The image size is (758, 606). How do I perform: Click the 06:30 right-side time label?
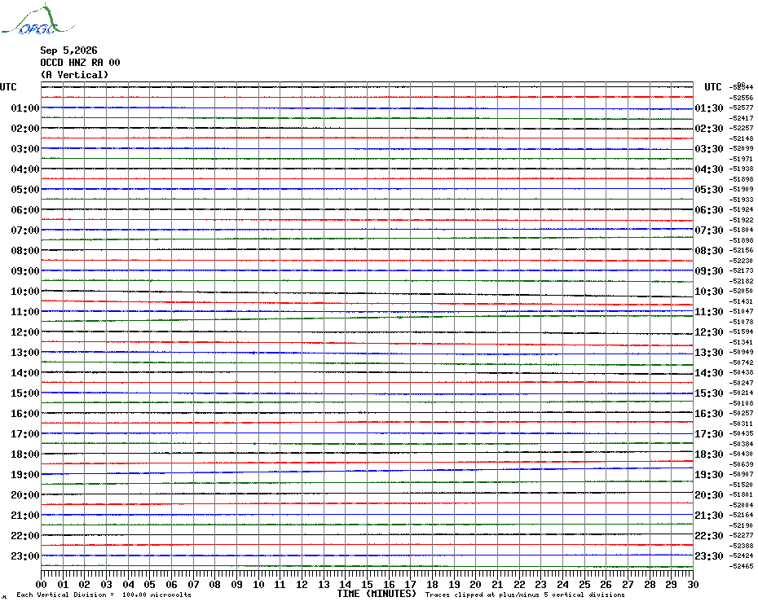(709, 210)
